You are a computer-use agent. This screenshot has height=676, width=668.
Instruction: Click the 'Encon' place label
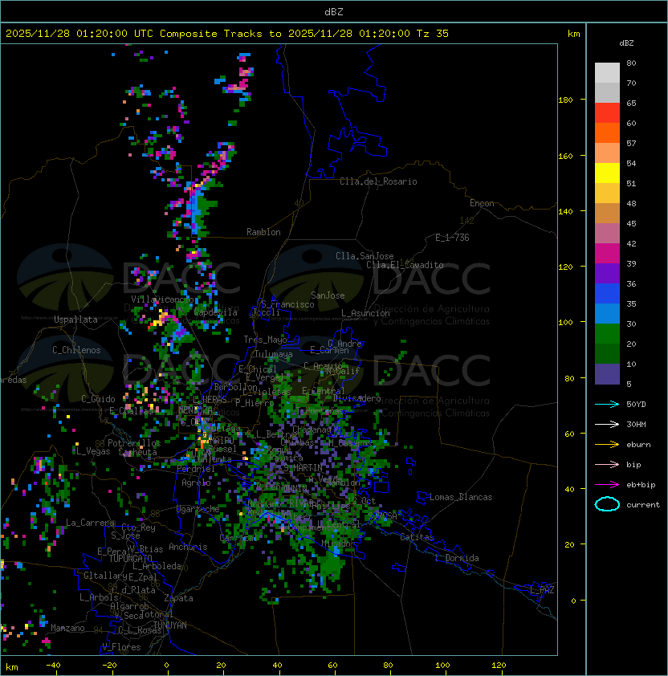pyautogui.click(x=482, y=203)
